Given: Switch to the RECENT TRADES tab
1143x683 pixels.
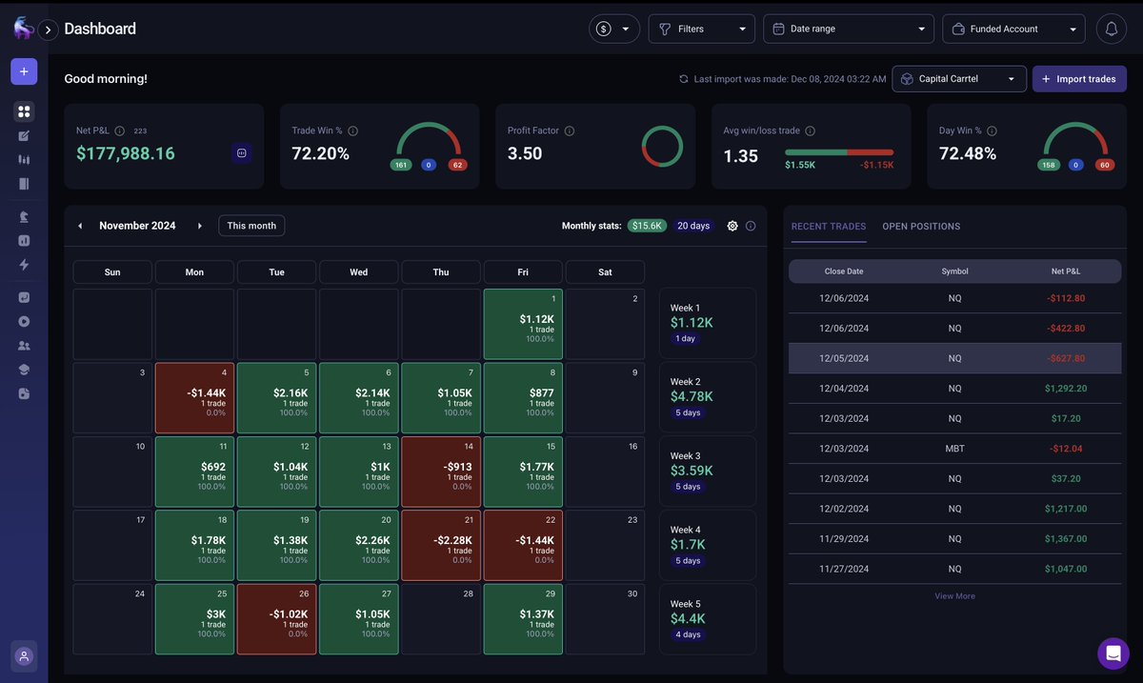Looking at the screenshot, I should (829, 227).
